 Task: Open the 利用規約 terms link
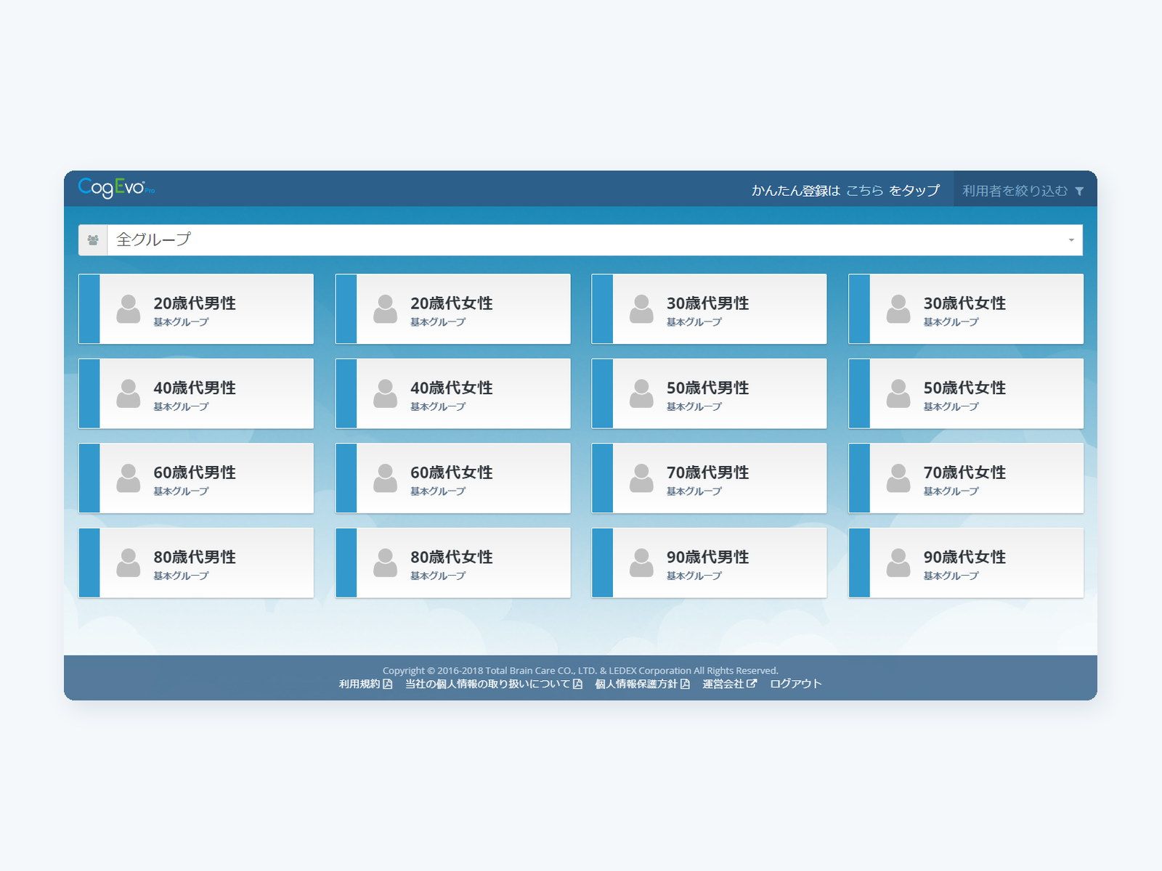coord(365,684)
